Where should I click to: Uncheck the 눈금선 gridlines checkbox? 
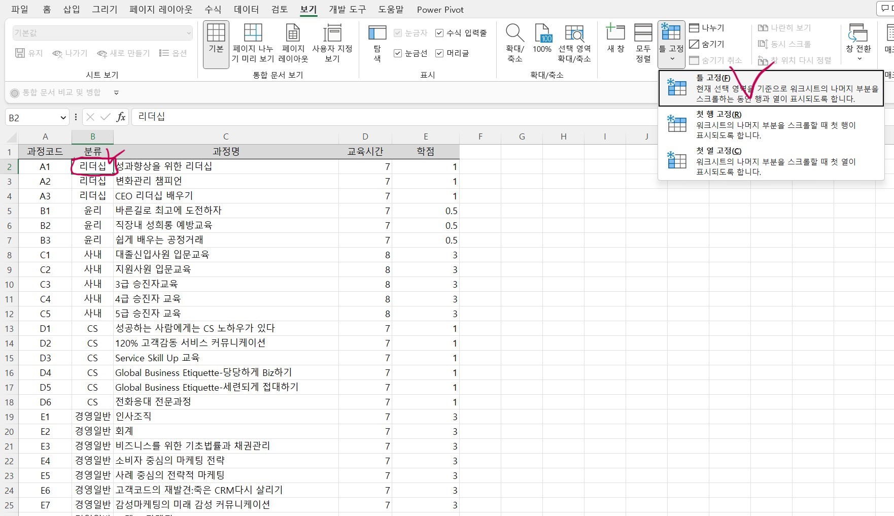pos(398,53)
